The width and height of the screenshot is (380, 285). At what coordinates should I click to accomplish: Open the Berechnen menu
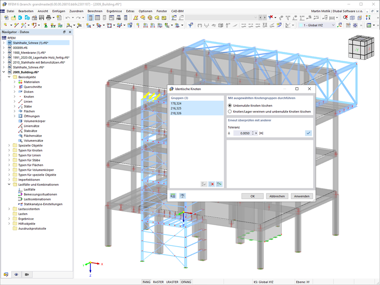pyautogui.click(x=95, y=11)
